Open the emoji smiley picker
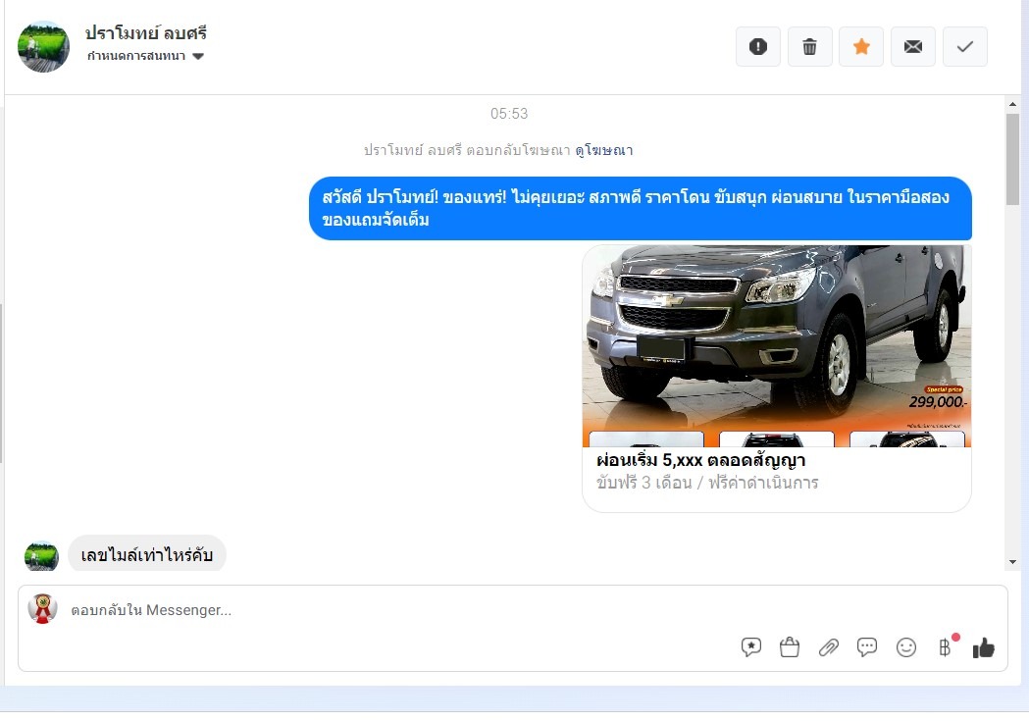1029x721 pixels. 906,647
